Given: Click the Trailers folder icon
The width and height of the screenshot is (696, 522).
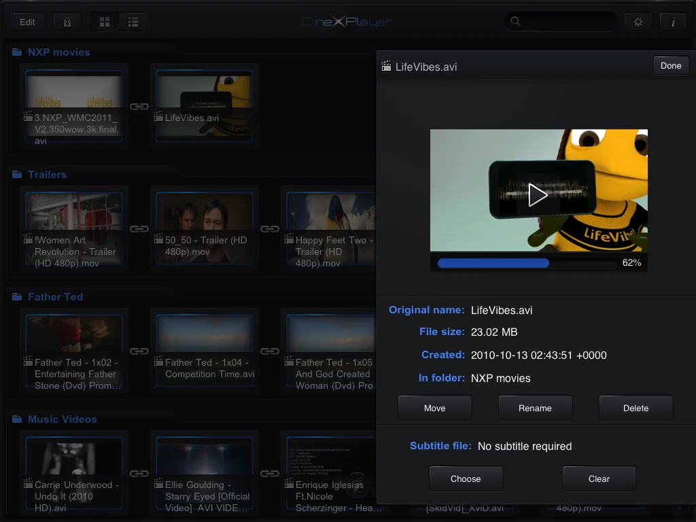Looking at the screenshot, I should click(15, 175).
